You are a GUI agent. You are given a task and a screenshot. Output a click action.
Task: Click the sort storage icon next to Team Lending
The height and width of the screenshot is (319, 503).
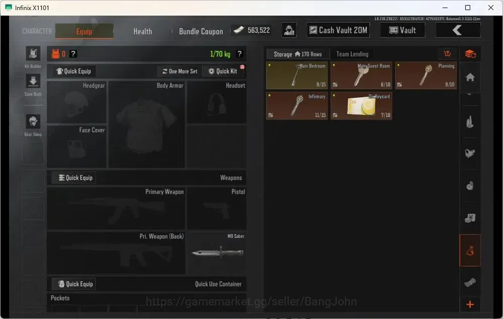coord(447,54)
